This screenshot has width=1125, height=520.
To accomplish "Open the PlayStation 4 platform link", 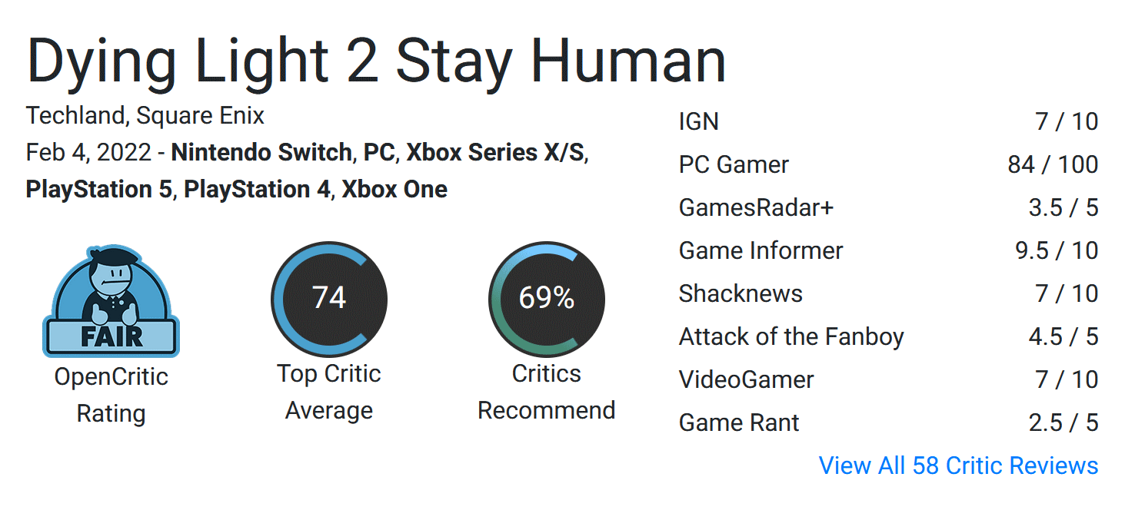I will 257,189.
